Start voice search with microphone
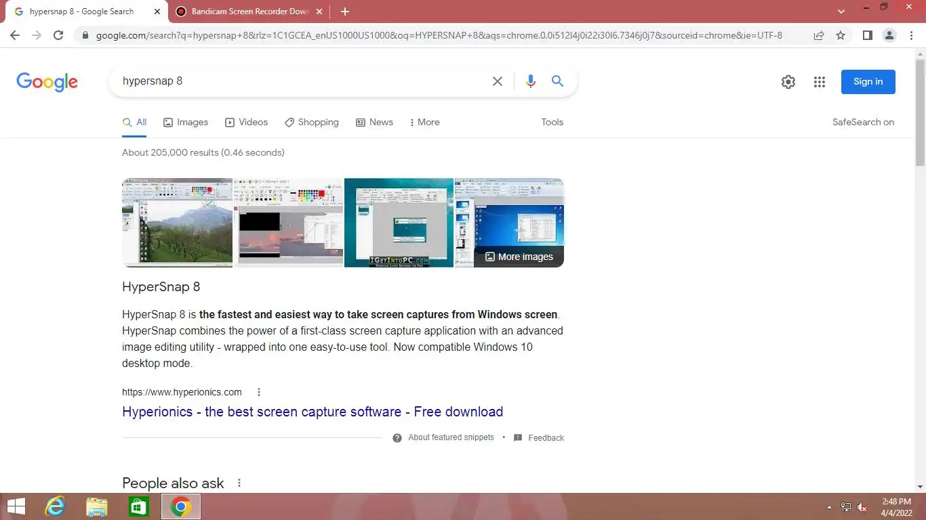 (x=530, y=81)
